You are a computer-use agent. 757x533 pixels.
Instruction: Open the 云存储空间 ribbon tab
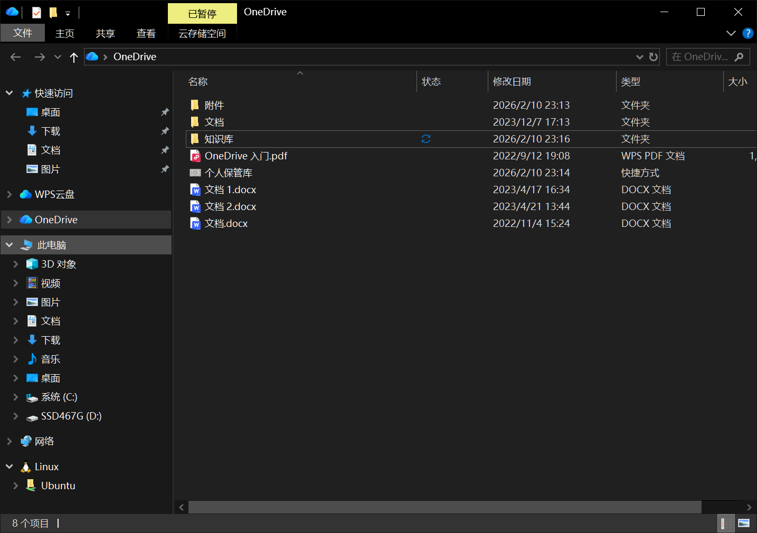click(202, 33)
